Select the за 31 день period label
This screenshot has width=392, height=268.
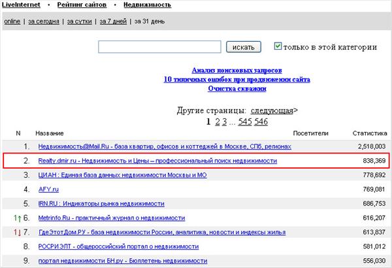(x=150, y=22)
